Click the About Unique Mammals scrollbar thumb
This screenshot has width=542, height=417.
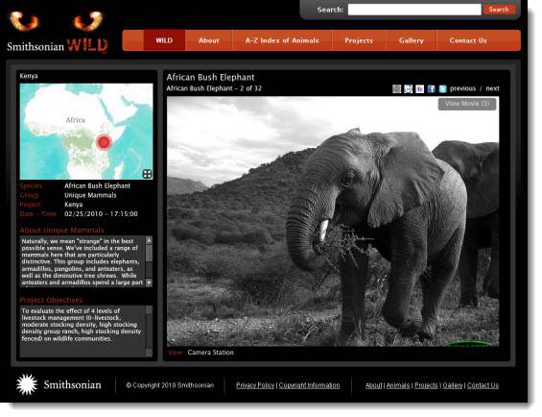pyautogui.click(x=149, y=254)
